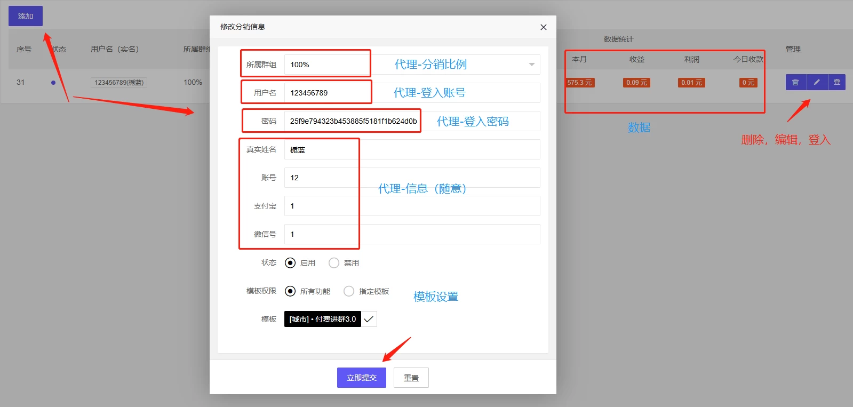Choose 指定模板 for template permission
The width and height of the screenshot is (853, 407).
(x=349, y=291)
